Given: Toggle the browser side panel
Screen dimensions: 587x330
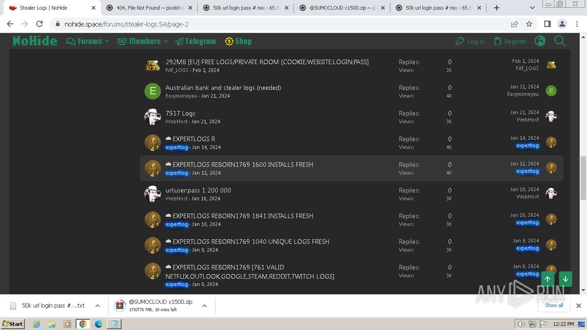Looking at the screenshot, I should click(547, 24).
